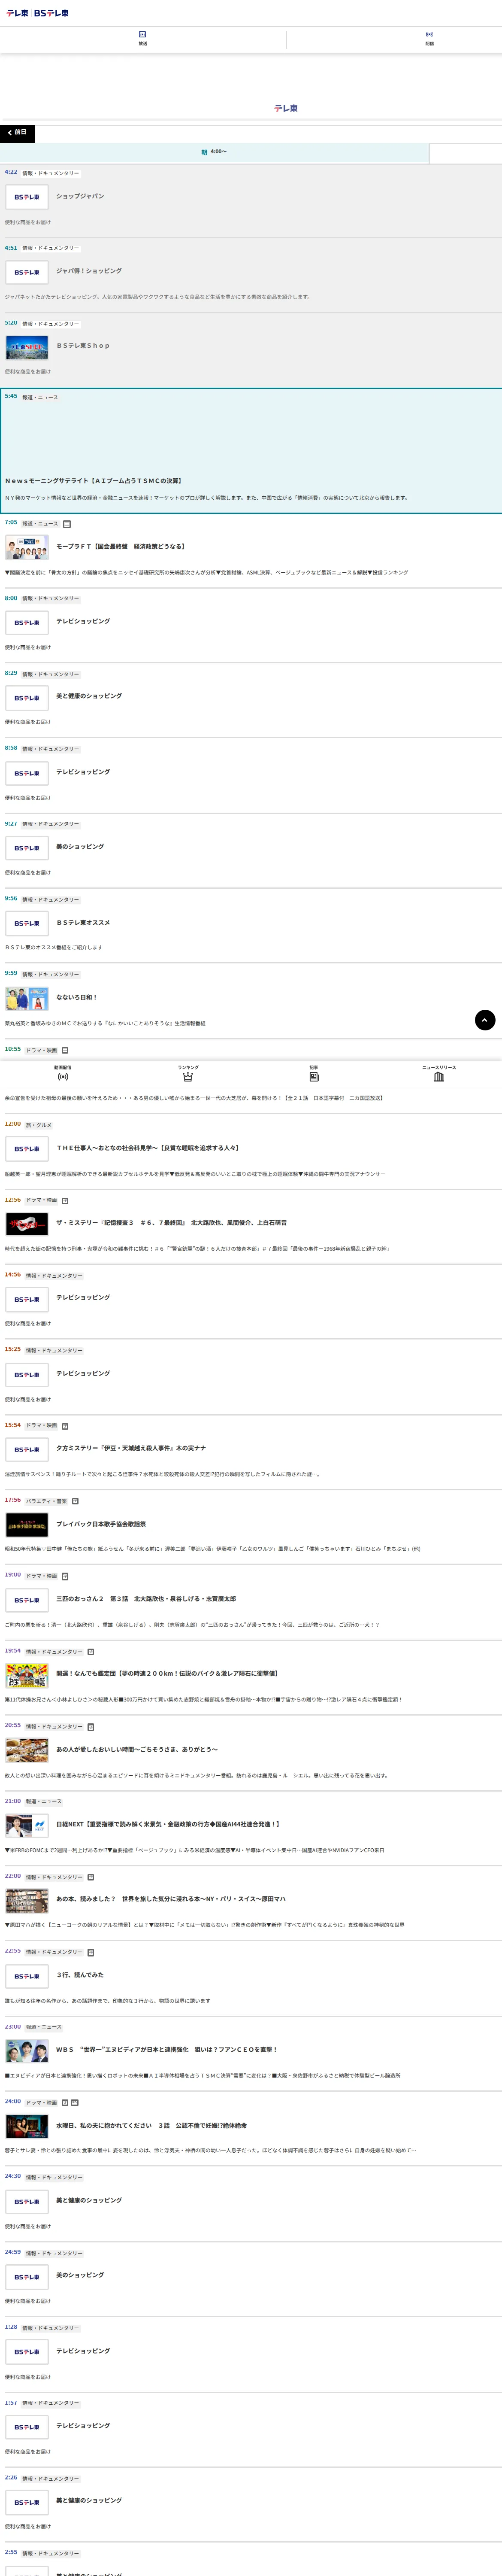The height and width of the screenshot is (2576, 502).
Task: Open thumbnail for 日経NEXT program
Action: tap(27, 1825)
